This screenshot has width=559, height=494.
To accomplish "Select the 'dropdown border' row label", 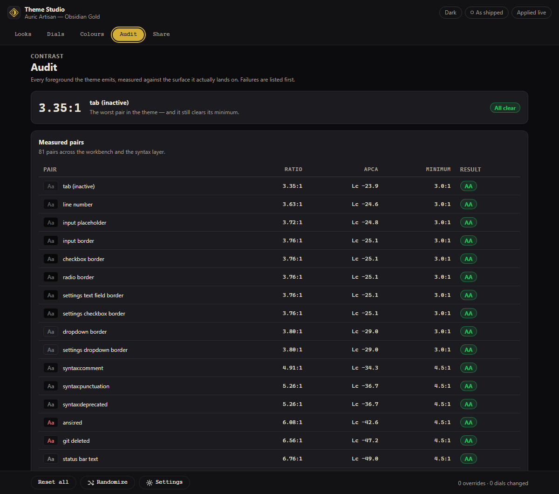I will click(85, 331).
